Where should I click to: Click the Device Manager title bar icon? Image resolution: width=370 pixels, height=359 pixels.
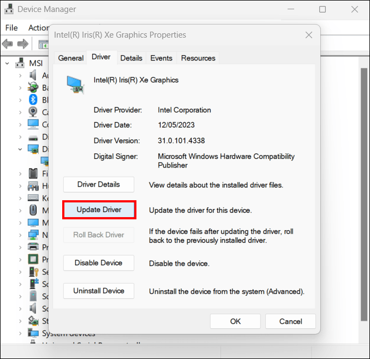coord(9,9)
